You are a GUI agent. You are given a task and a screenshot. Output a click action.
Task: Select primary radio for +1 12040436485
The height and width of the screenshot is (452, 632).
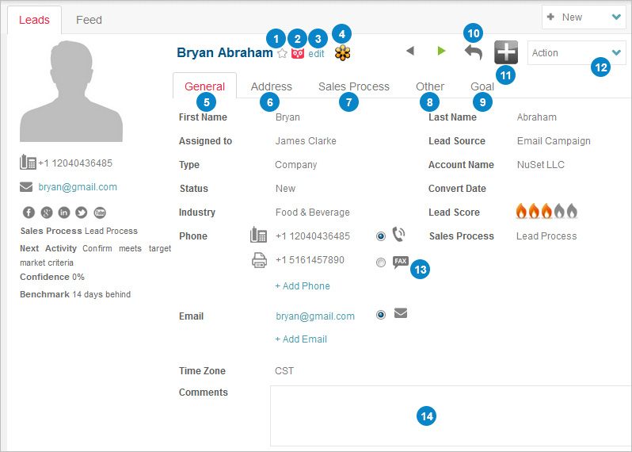coord(380,236)
